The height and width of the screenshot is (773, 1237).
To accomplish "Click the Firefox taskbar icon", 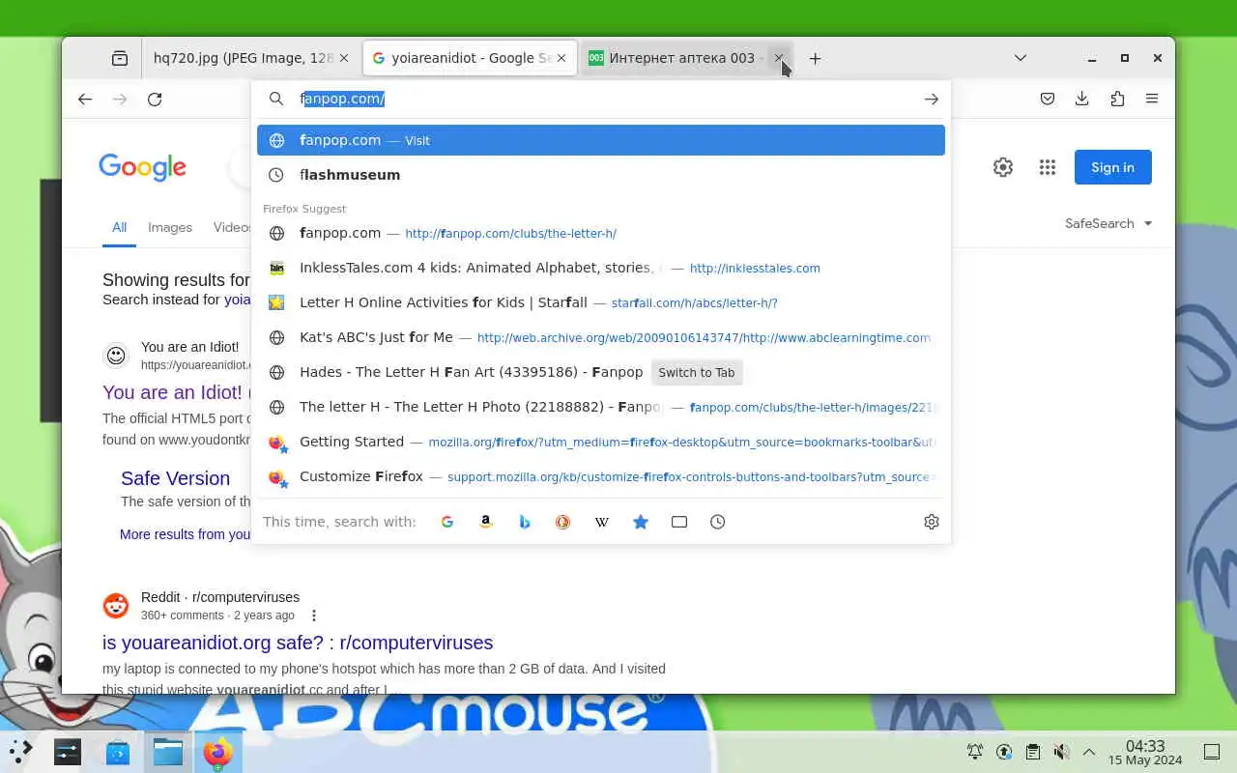I will click(x=217, y=751).
